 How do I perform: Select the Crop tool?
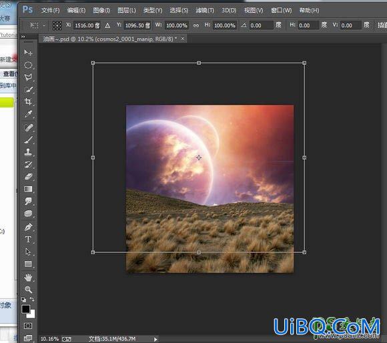(28, 101)
